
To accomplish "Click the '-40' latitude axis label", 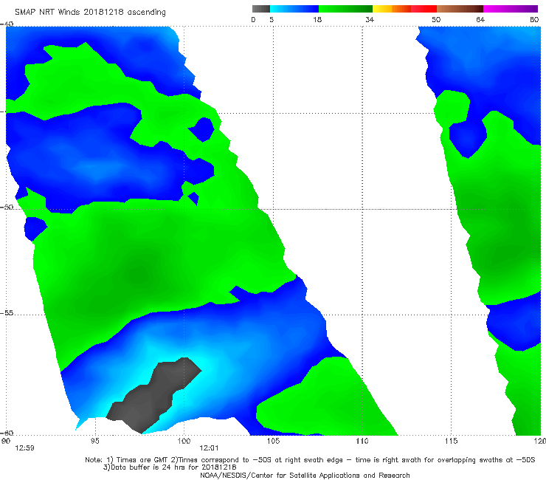I will [x=7, y=24].
